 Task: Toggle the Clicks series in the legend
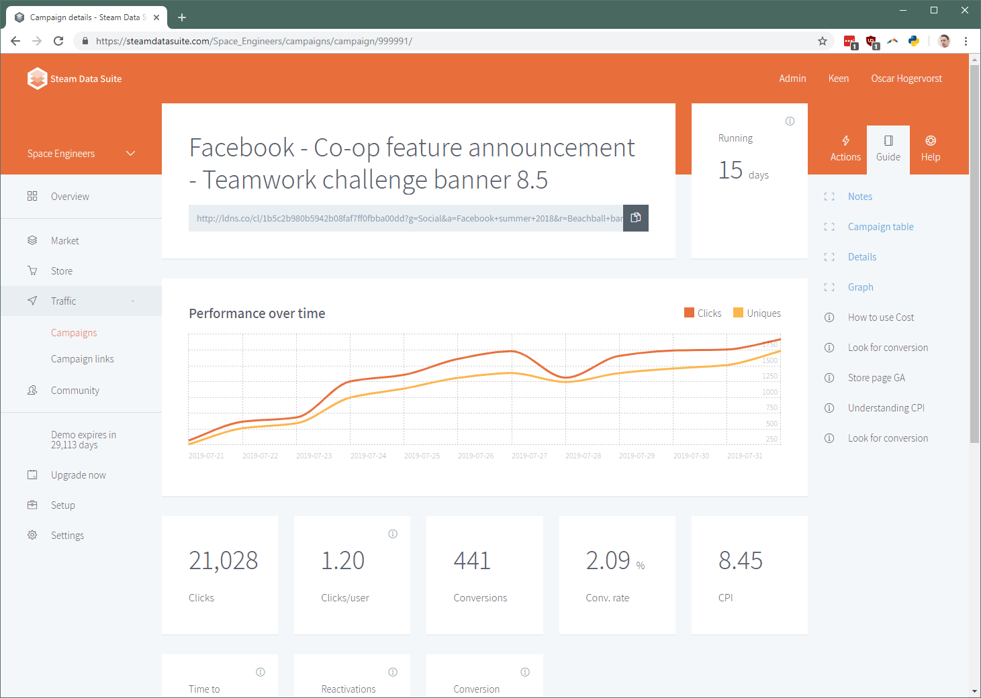coord(703,313)
